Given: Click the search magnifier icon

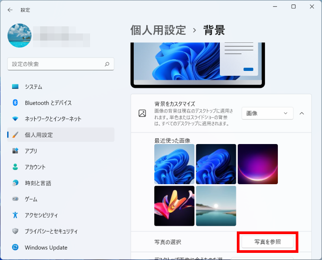Looking at the screenshot, I should [107, 64].
